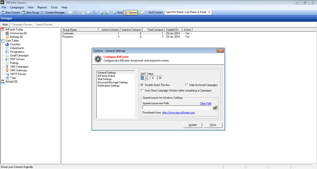Click the SpamAssassin.exe path field
317x169 pixels.
coord(177,107)
